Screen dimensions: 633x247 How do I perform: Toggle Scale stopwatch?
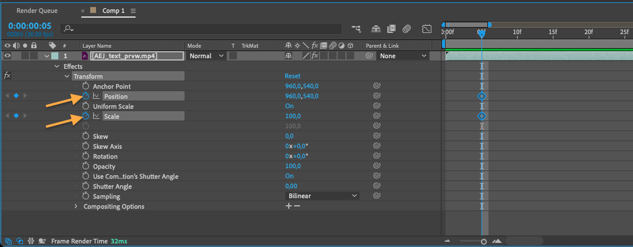point(85,116)
